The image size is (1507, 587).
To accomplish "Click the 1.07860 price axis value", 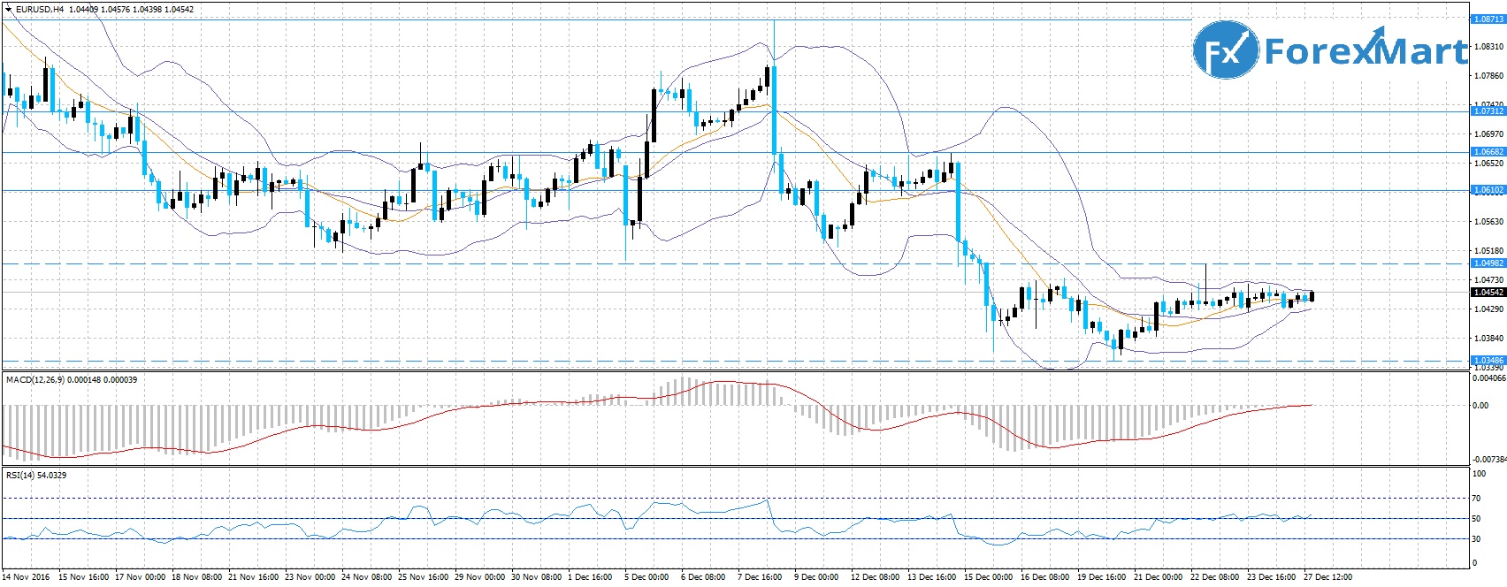I will click(1489, 76).
